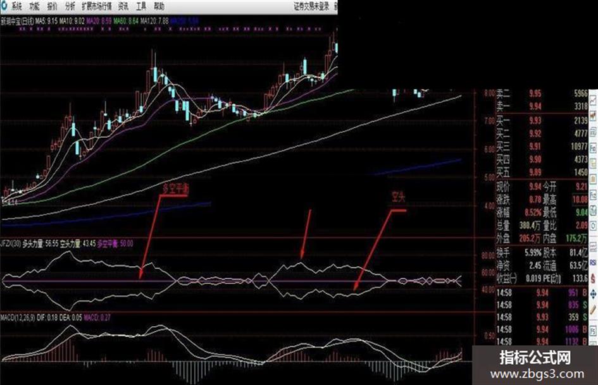Click the 多头力量 indicator label
Viewport: 598px width, 385px height.
pos(32,243)
